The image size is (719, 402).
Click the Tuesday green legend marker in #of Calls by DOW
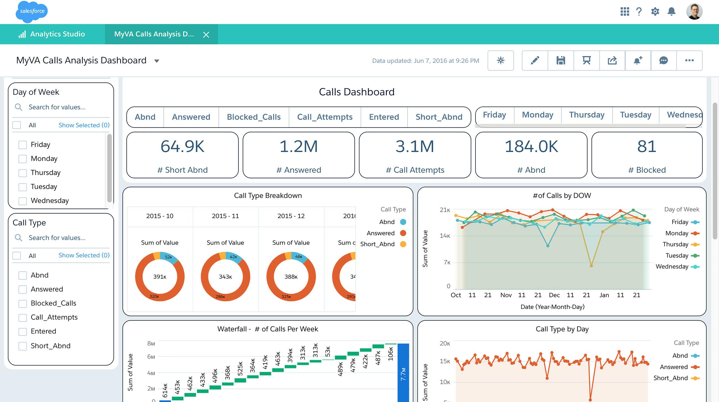coord(695,256)
